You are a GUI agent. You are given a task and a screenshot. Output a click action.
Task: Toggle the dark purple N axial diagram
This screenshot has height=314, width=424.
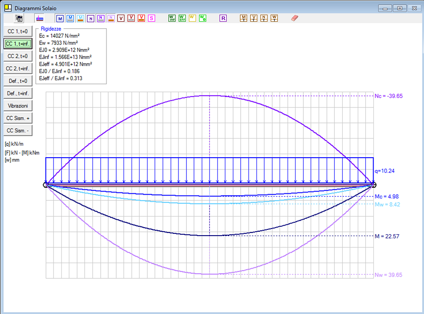pos(91,18)
